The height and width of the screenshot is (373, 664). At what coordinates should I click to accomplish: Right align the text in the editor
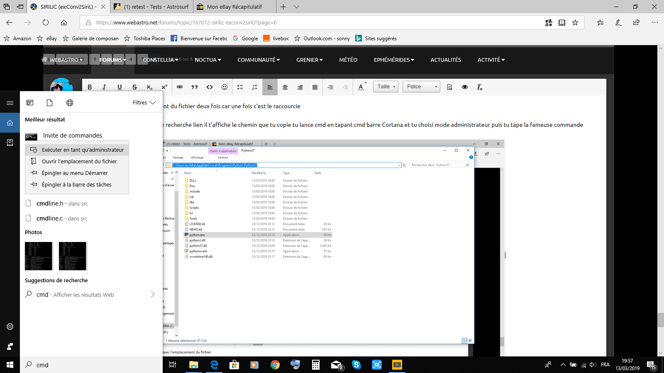click(x=300, y=87)
